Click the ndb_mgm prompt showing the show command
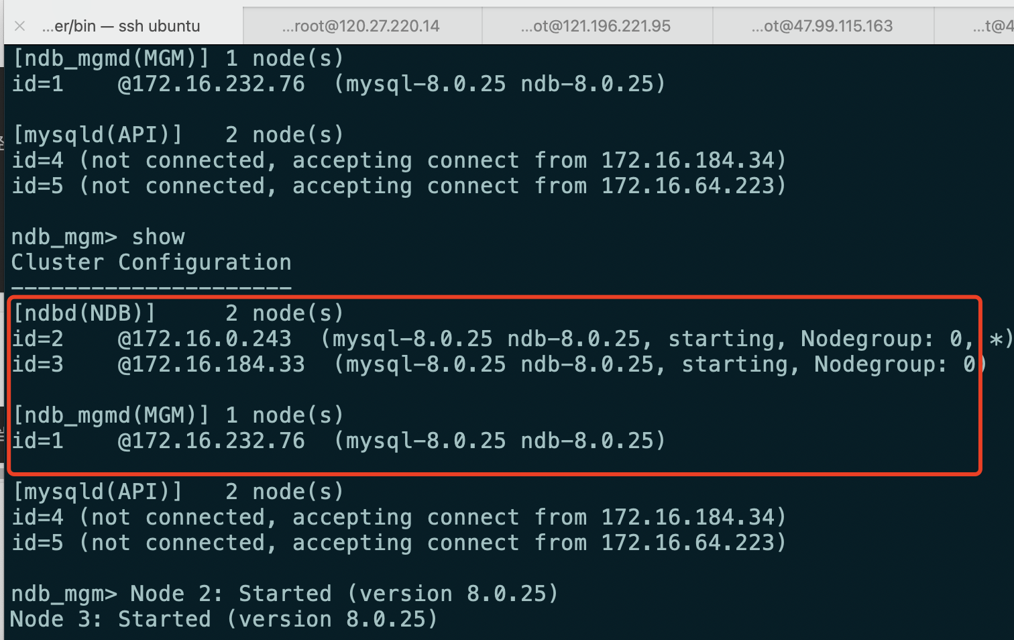The height and width of the screenshot is (640, 1014). (x=97, y=236)
